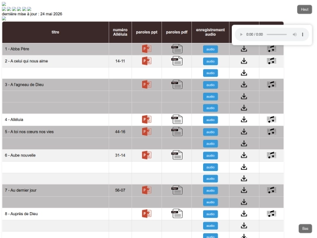Open PDF for A l'agneau de Dieu
Image resolution: width=317 pixels, height=238 pixels.
click(x=177, y=85)
